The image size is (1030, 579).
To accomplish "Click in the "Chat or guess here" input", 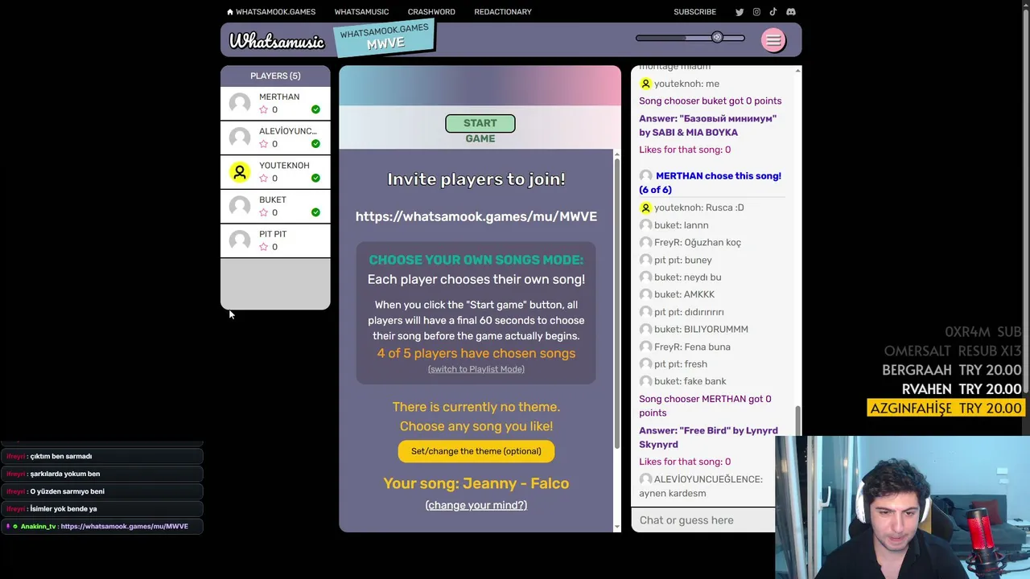I will pyautogui.click(x=703, y=520).
